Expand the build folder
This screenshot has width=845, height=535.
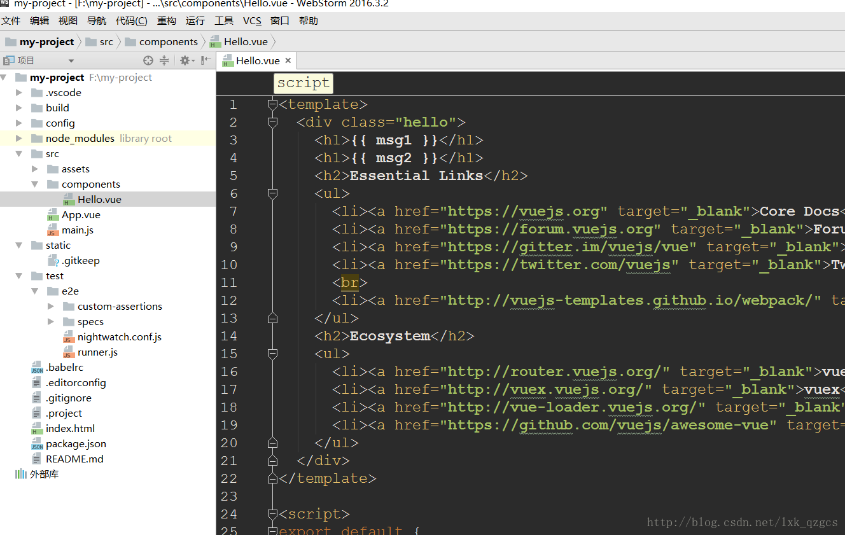19,108
